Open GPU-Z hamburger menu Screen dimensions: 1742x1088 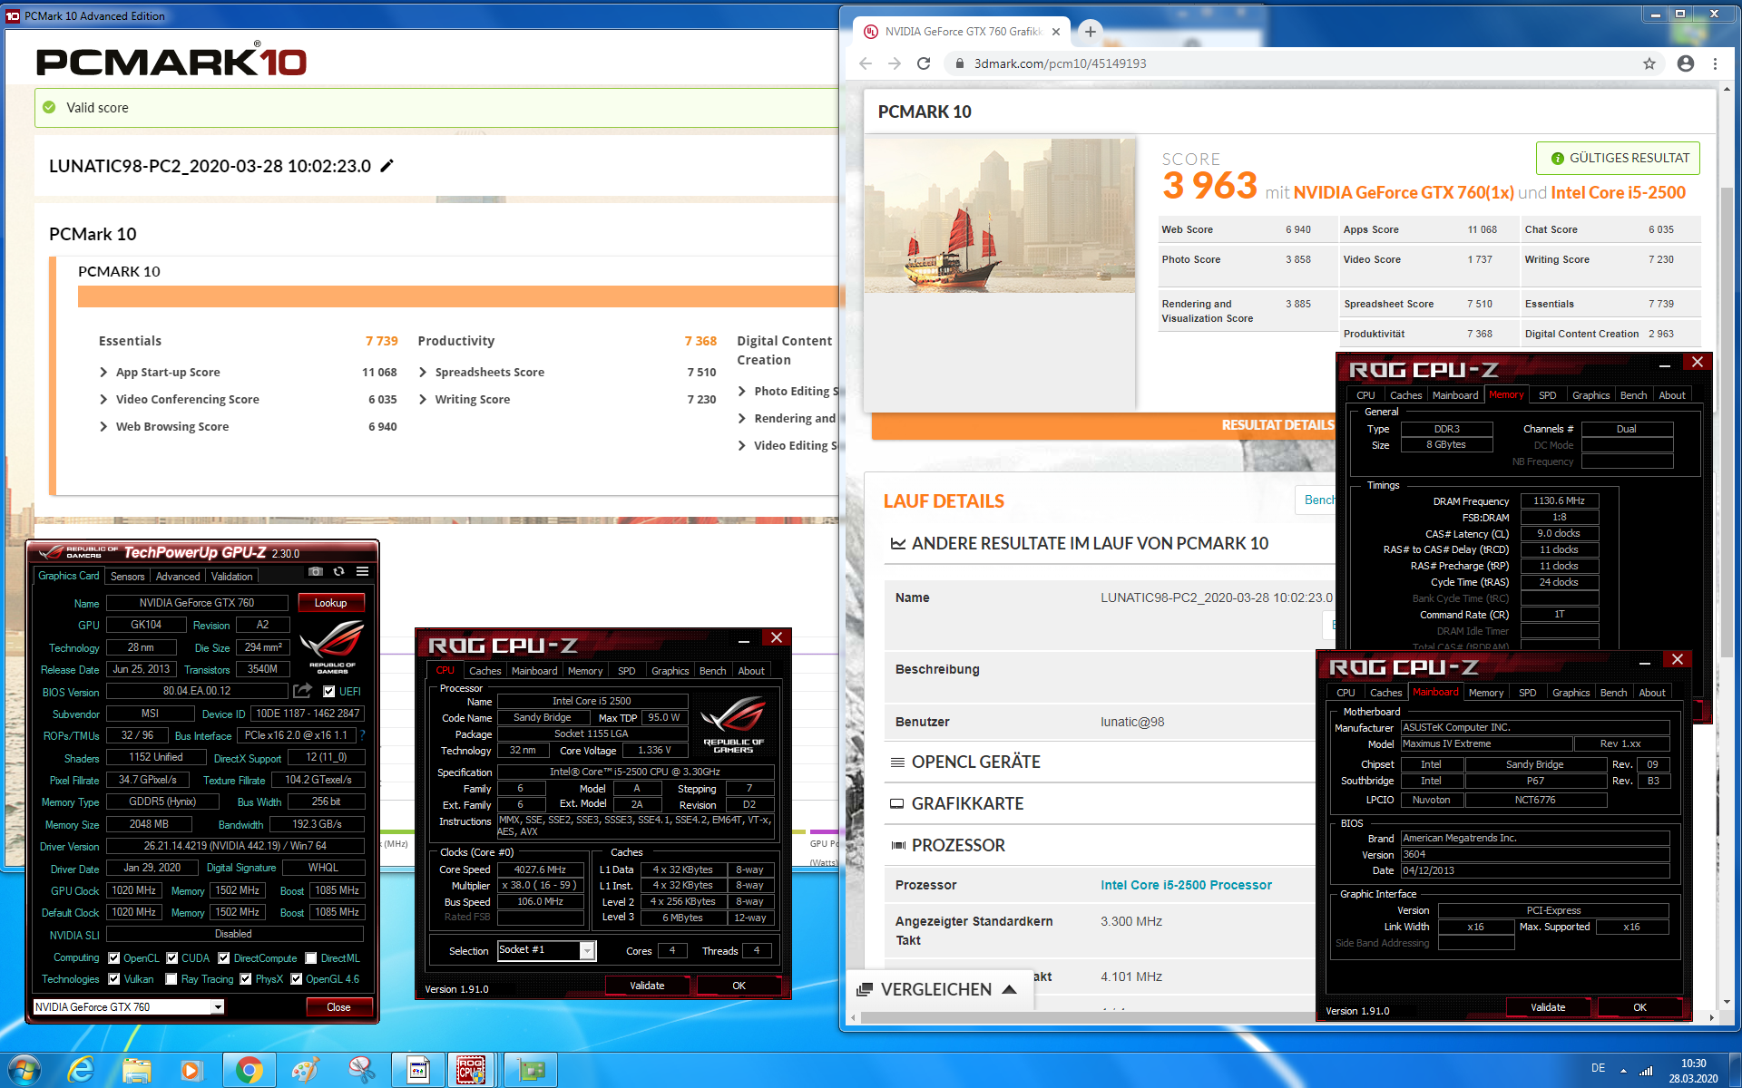pos(362,571)
